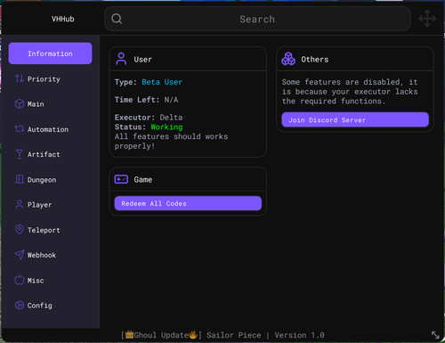This screenshot has height=343, width=445.
Task: Click the Dungeon door icon
Action: coord(20,179)
